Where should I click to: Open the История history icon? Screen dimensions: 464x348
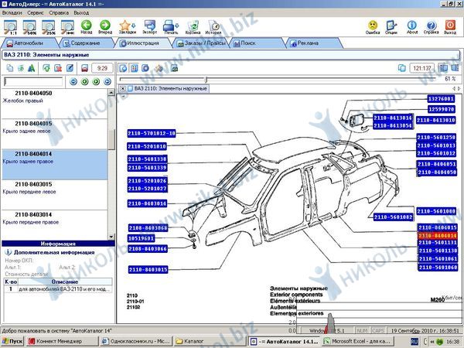point(213,27)
